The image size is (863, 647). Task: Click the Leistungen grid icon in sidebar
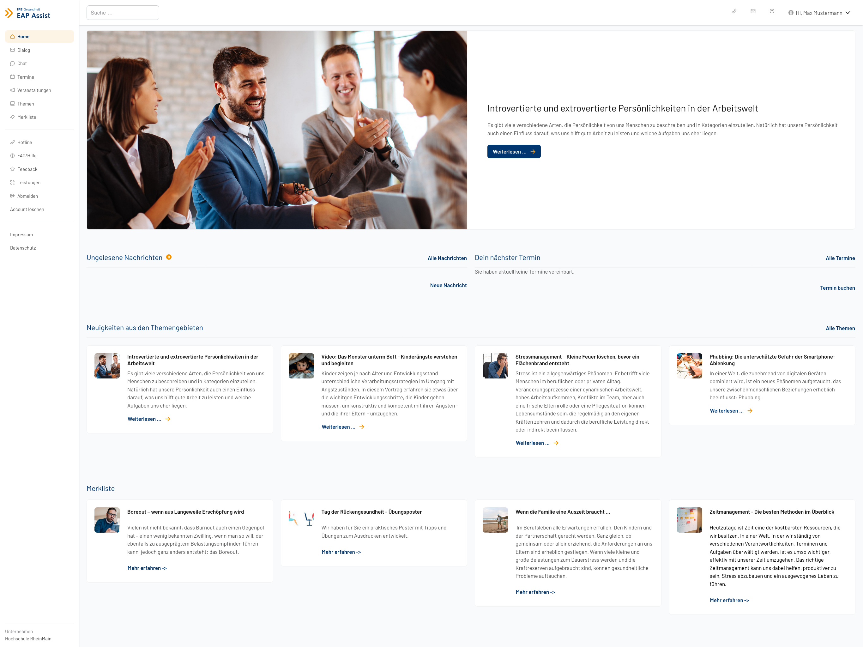click(13, 183)
